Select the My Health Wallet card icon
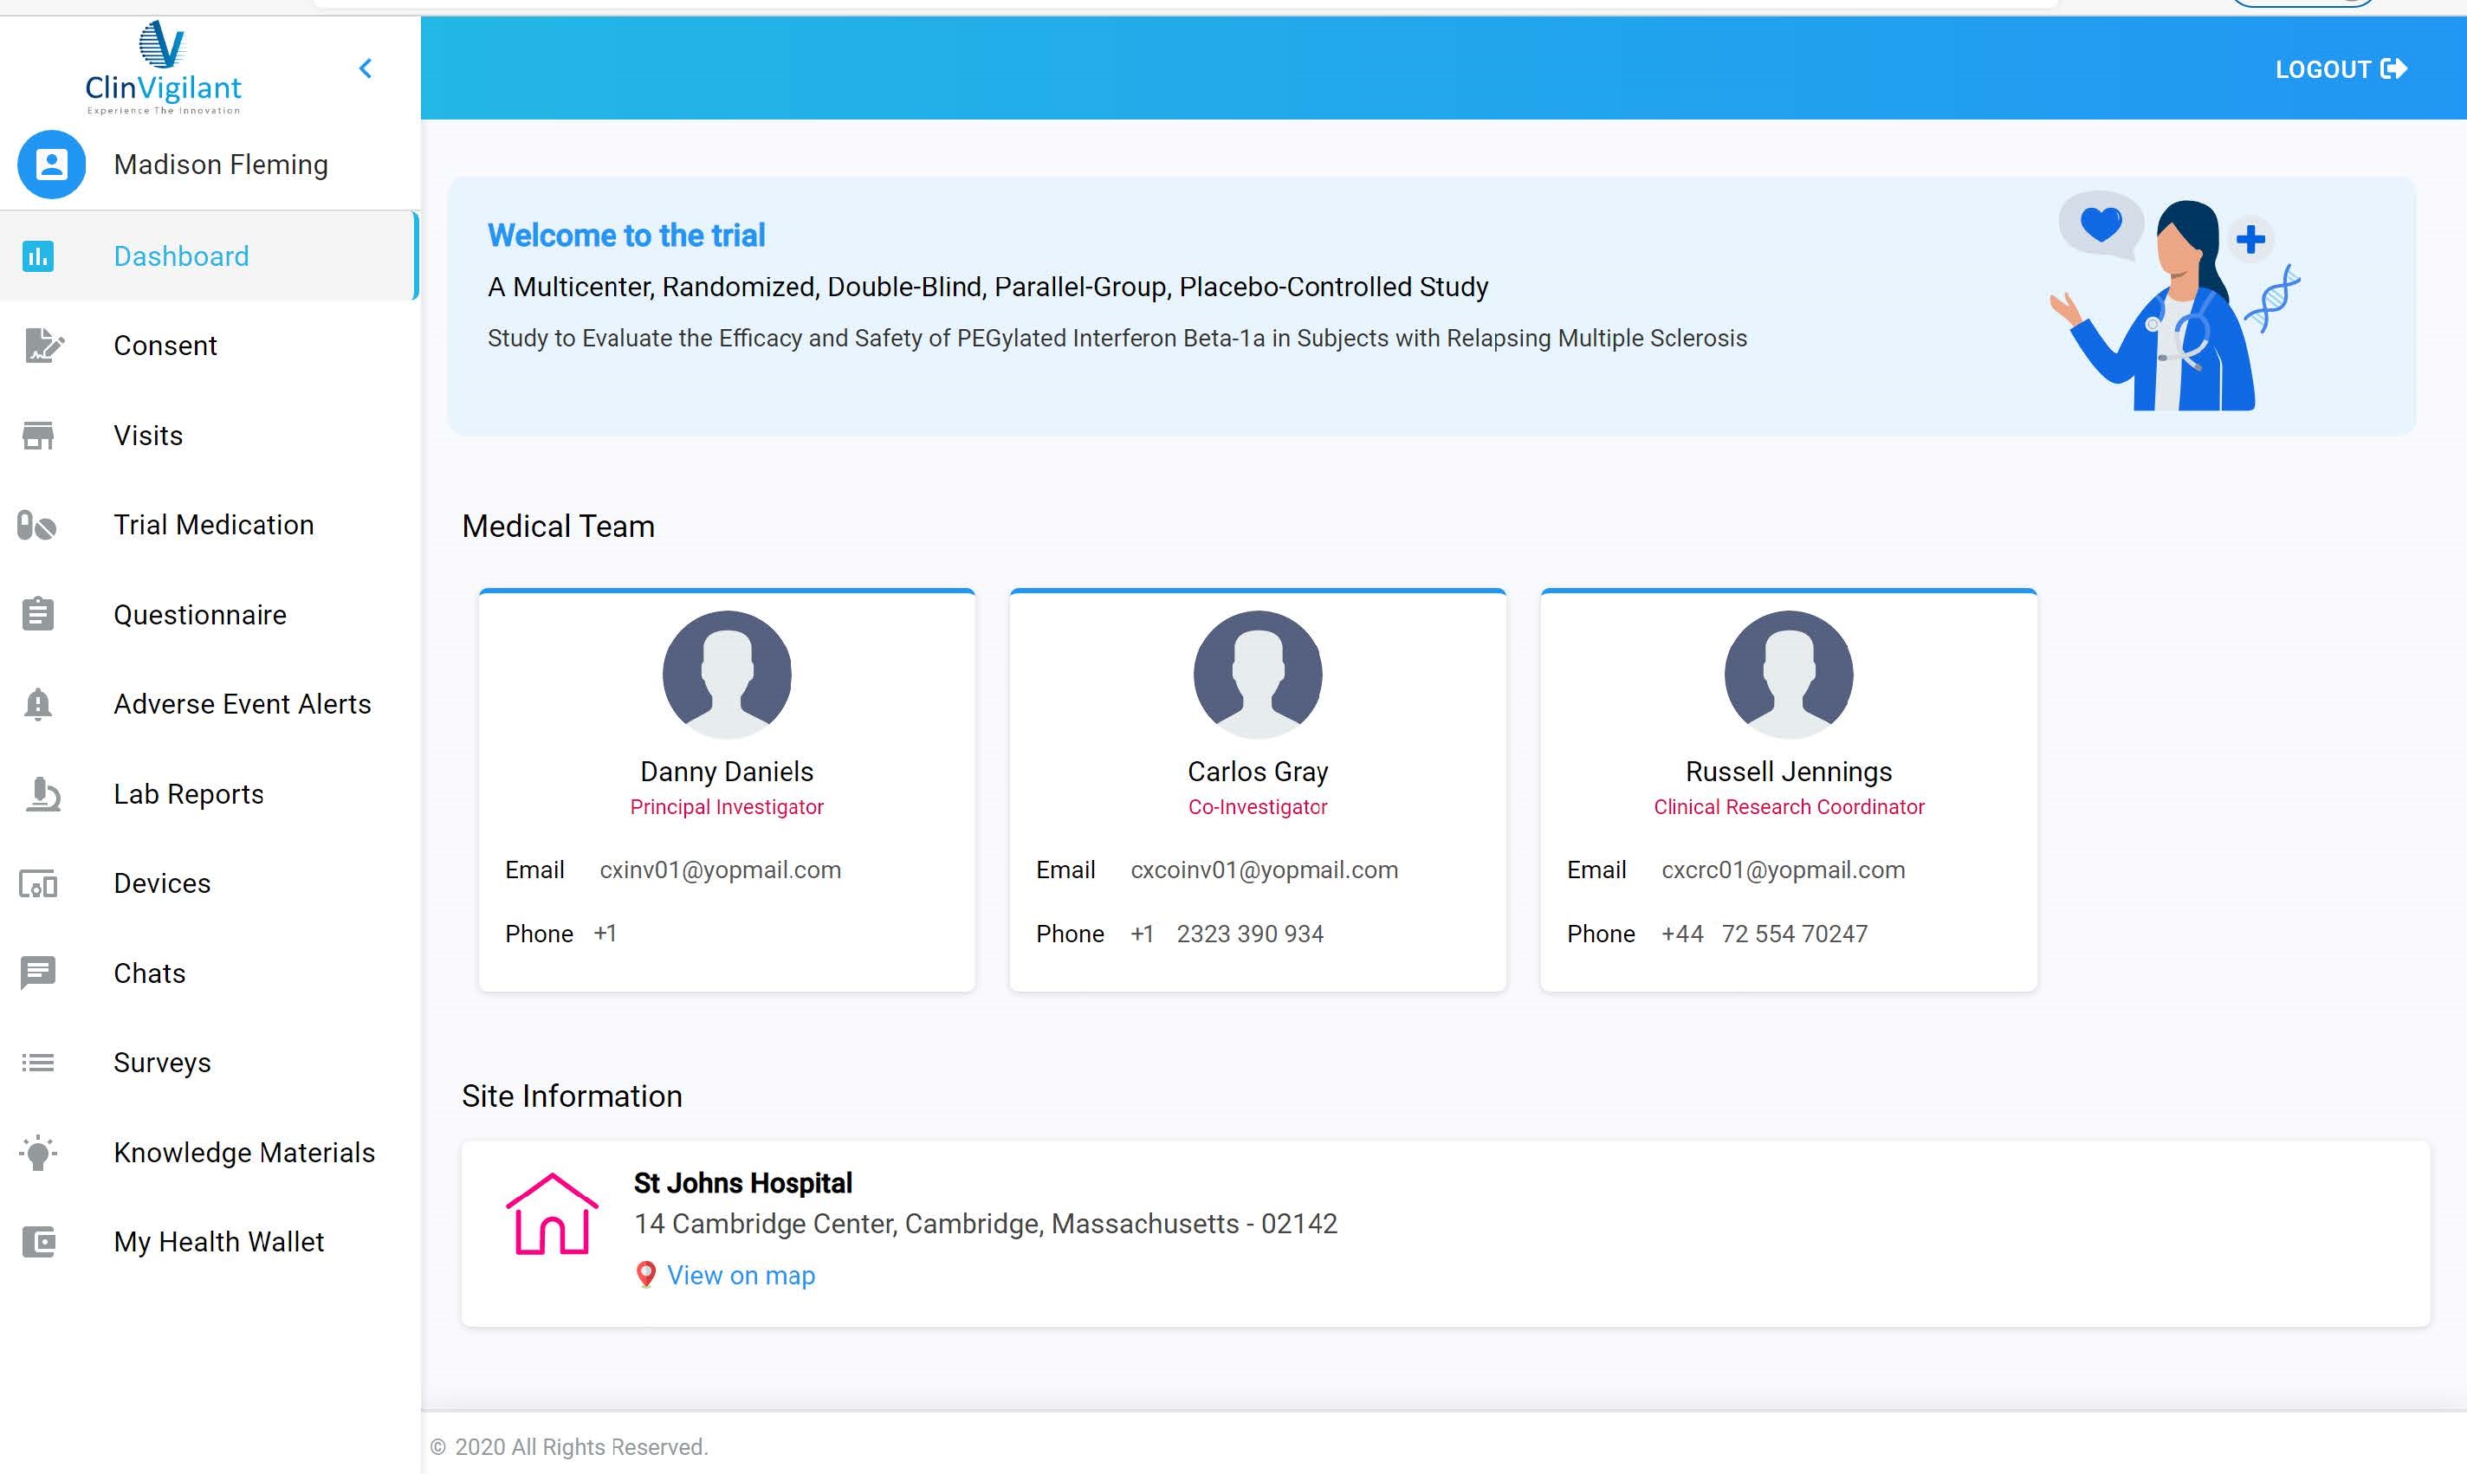2467x1474 pixels. (x=38, y=1242)
